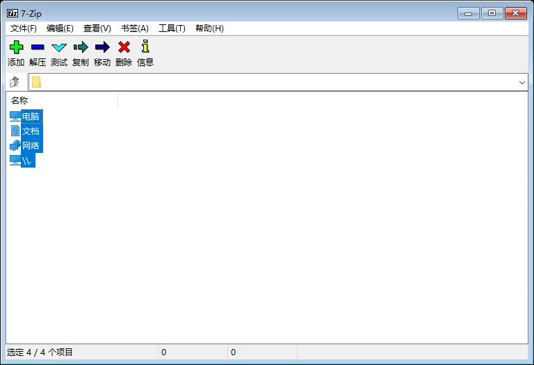The height and width of the screenshot is (365, 534).
Task: Click the 选定 4 / 4 个项目 status text
Action: pos(40,352)
